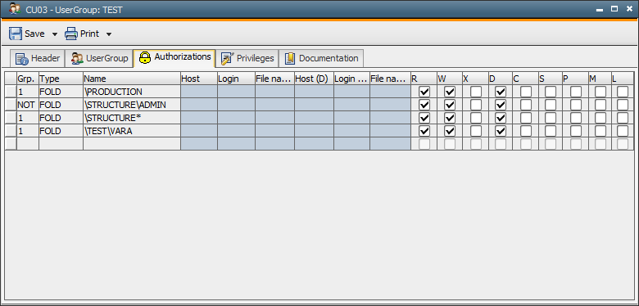The image size is (639, 306).
Task: Toggle the W checkbox for \STRUCTURE* row
Action: pyautogui.click(x=450, y=118)
